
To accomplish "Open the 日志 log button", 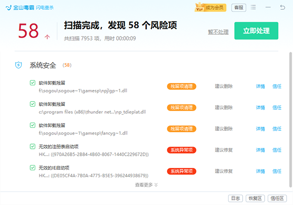I will pos(235,198).
